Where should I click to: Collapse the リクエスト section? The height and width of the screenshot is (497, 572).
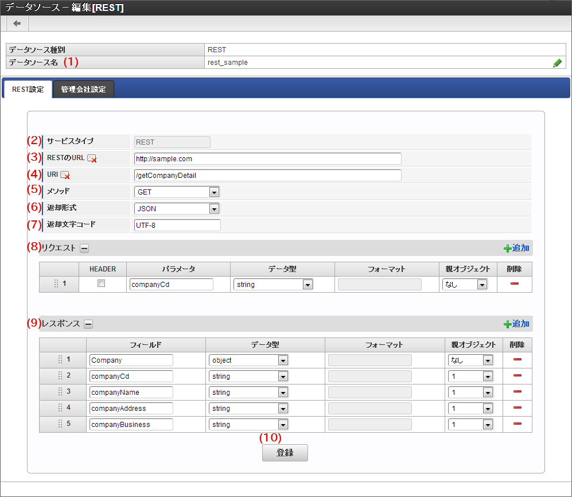click(84, 248)
